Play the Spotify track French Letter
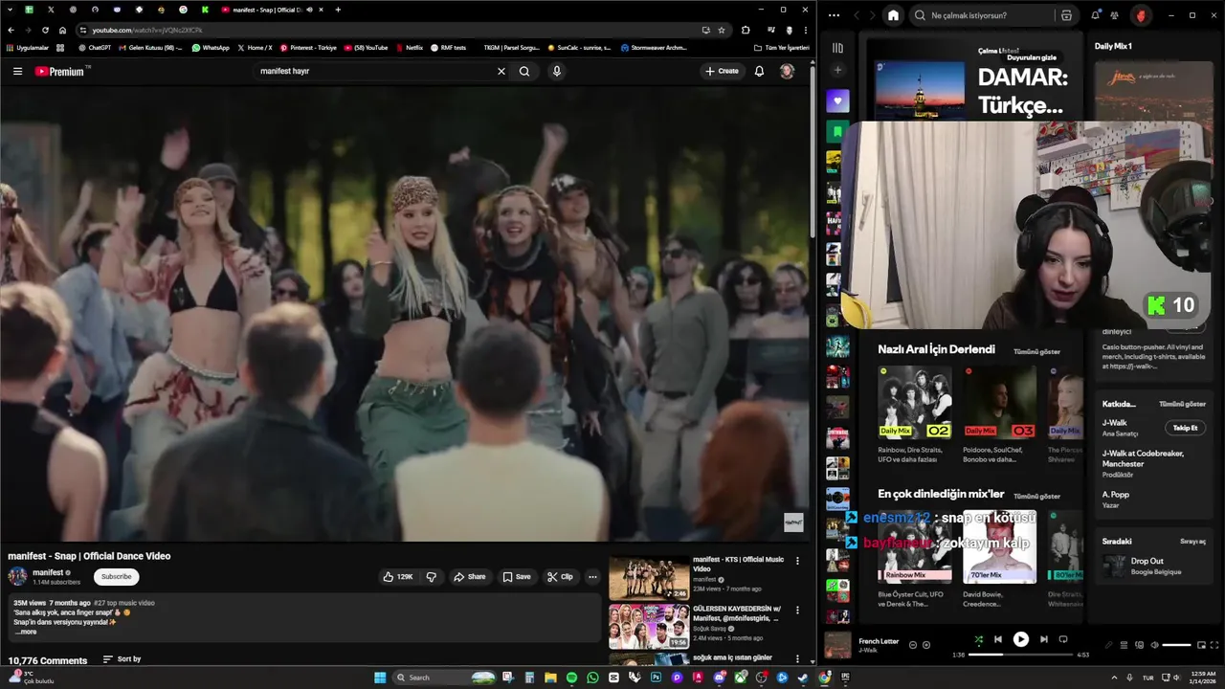The width and height of the screenshot is (1225, 689). point(1021,639)
